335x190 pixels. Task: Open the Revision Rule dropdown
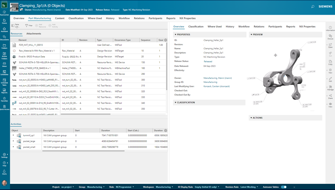(249, 187)
